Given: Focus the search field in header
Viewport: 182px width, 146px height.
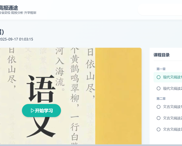Looking at the screenshot, I should tap(160, 9).
